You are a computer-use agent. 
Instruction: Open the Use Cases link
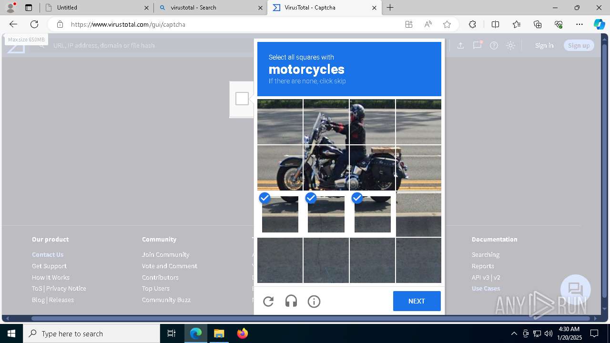click(x=486, y=288)
